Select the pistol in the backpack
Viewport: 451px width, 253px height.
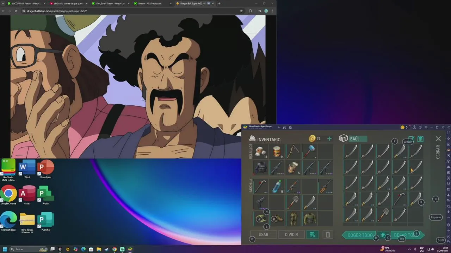click(261, 202)
